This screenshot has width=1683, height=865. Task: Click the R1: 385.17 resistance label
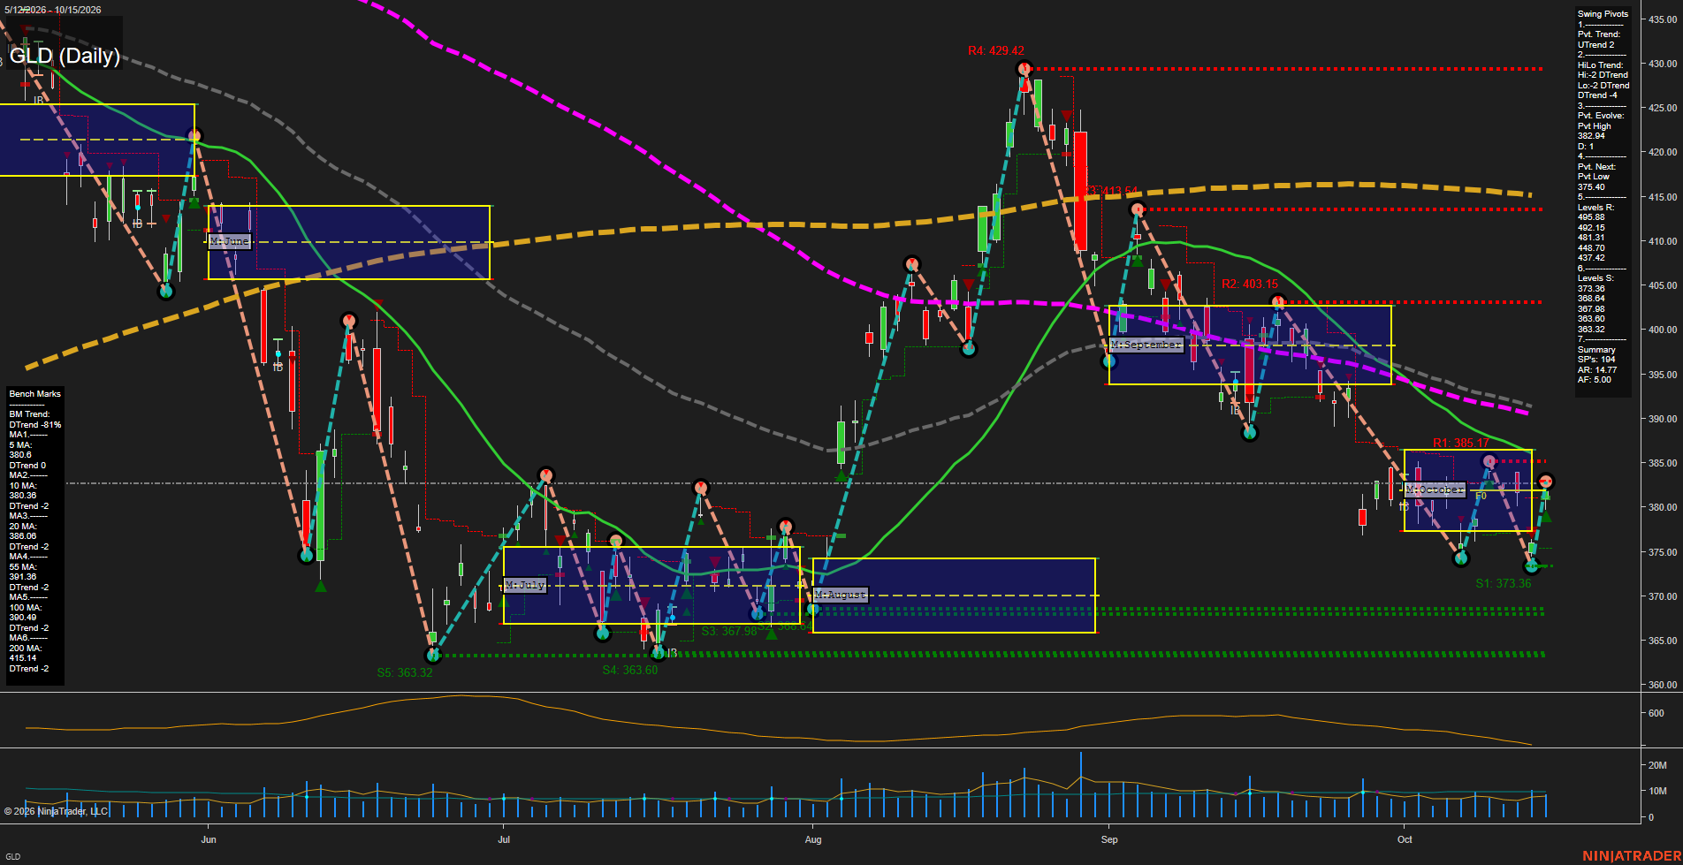(1460, 443)
